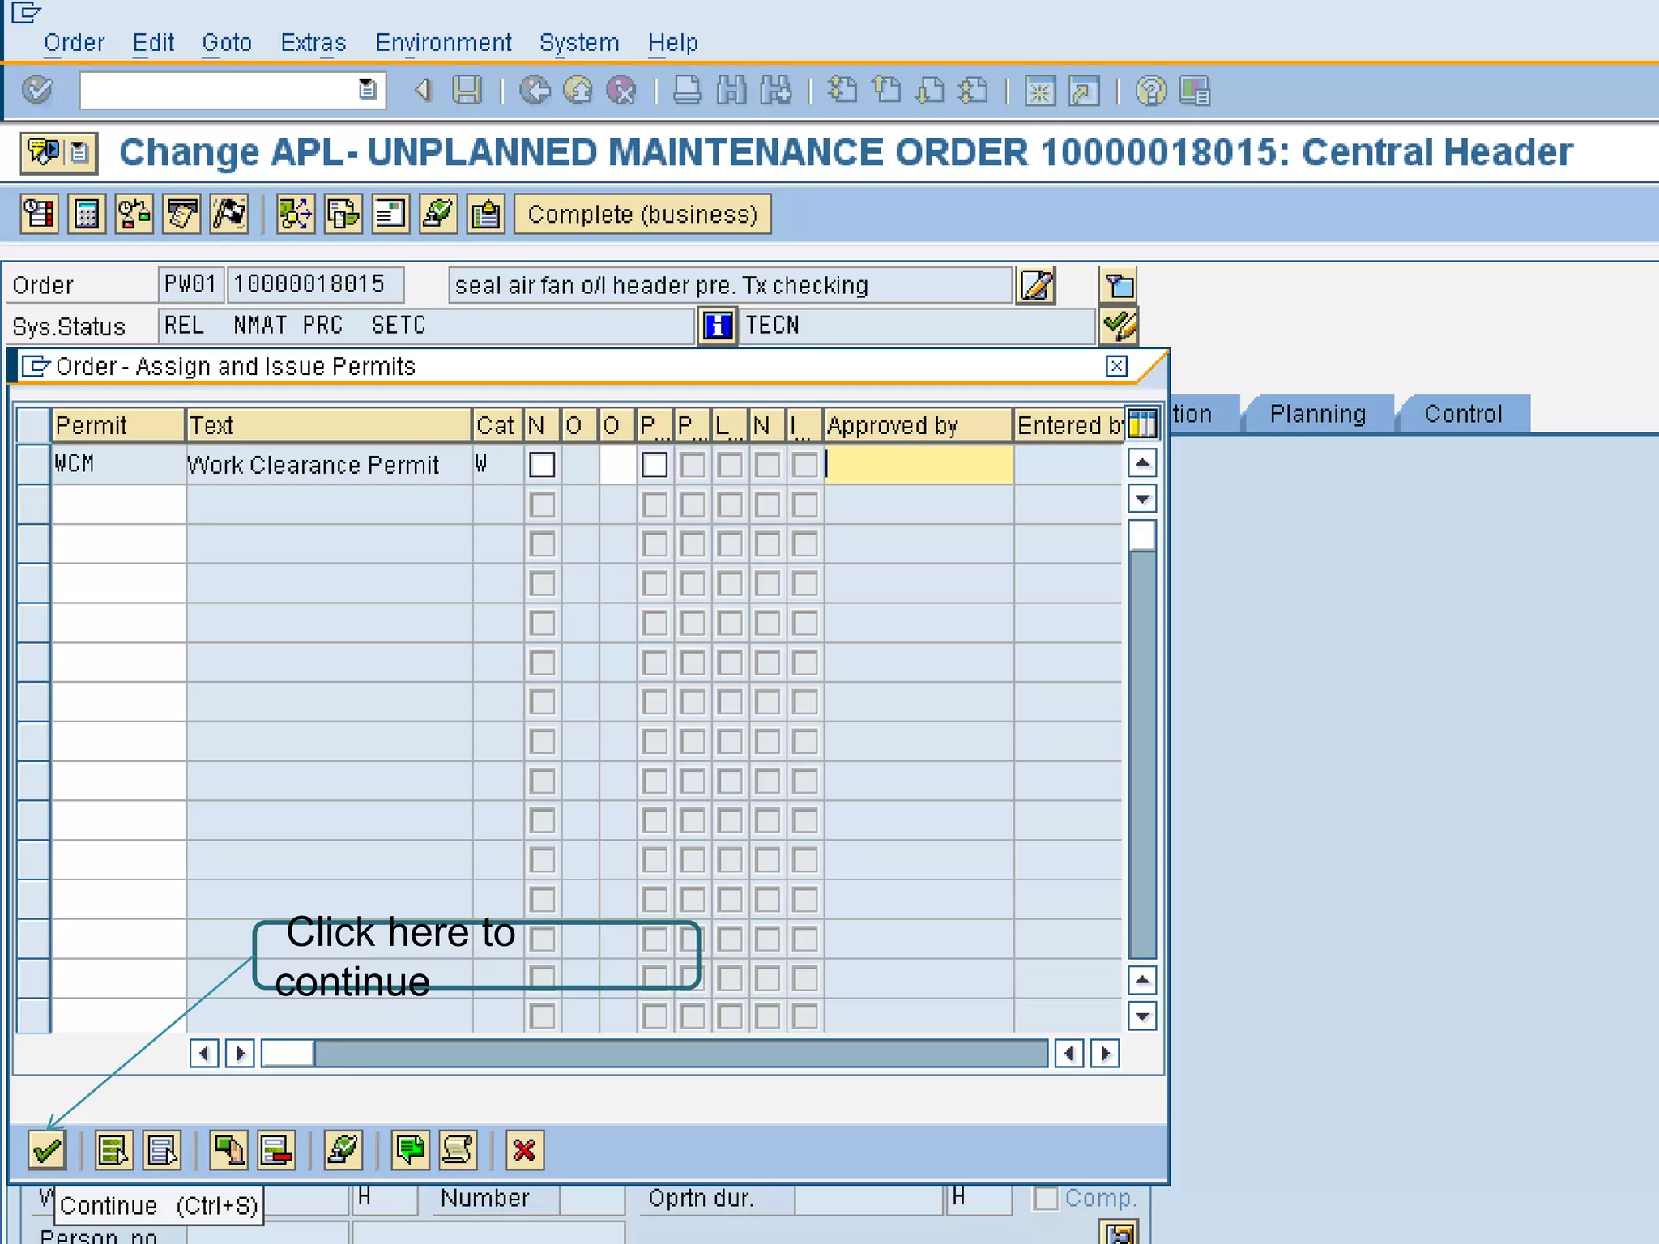
Task: Open the Extras menu
Action: click(x=313, y=42)
